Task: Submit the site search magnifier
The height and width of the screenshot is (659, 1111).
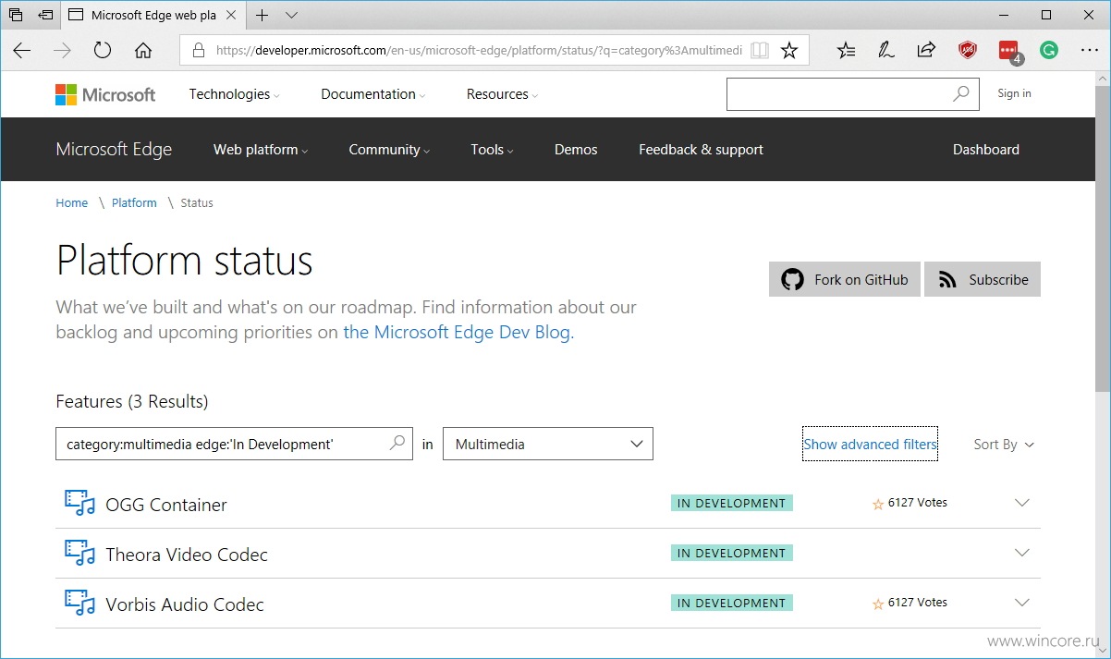Action: (x=961, y=93)
